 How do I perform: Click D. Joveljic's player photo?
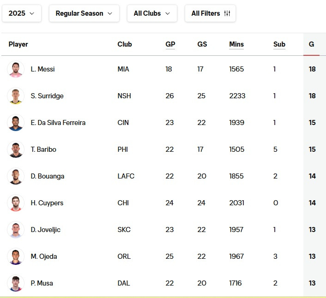coord(16,230)
